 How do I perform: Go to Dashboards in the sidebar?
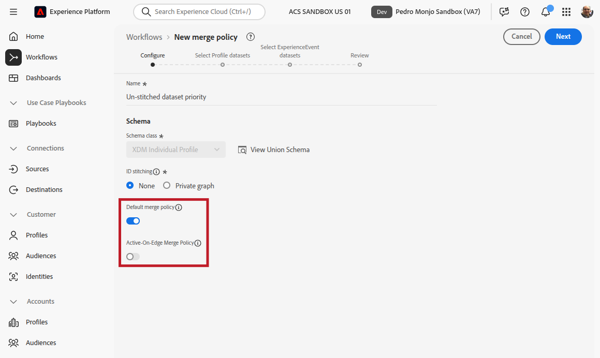[x=43, y=78]
